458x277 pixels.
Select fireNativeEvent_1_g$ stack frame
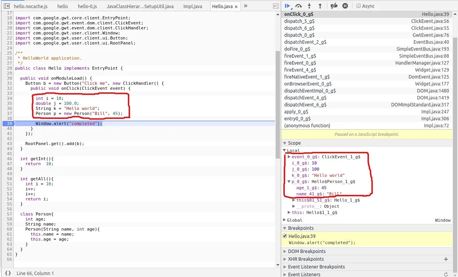coord(367,77)
